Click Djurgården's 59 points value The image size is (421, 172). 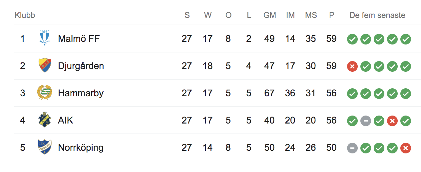point(331,66)
